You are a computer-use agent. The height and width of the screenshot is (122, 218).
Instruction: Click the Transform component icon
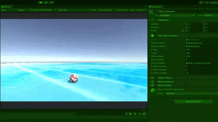point(152,20)
